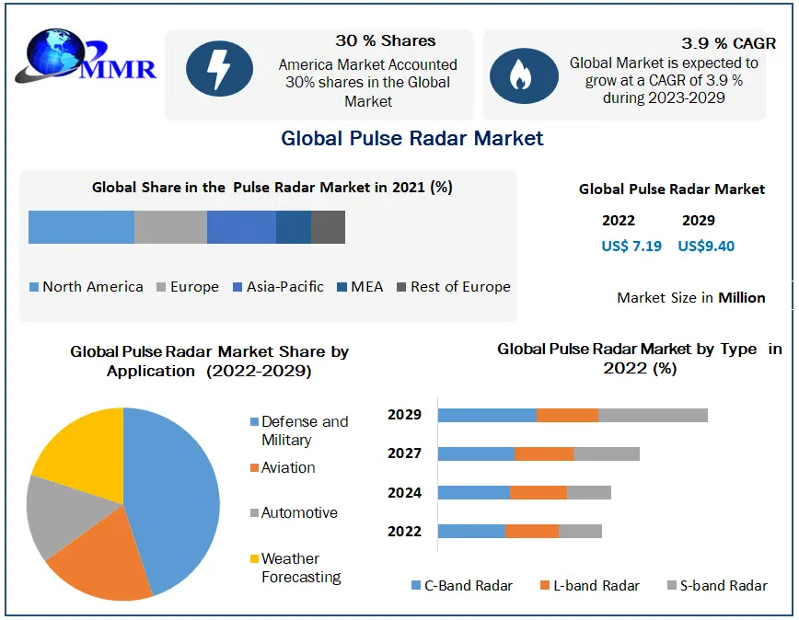The width and height of the screenshot is (799, 620).
Task: Click the C-Band Radar legend square
Action: point(415,585)
